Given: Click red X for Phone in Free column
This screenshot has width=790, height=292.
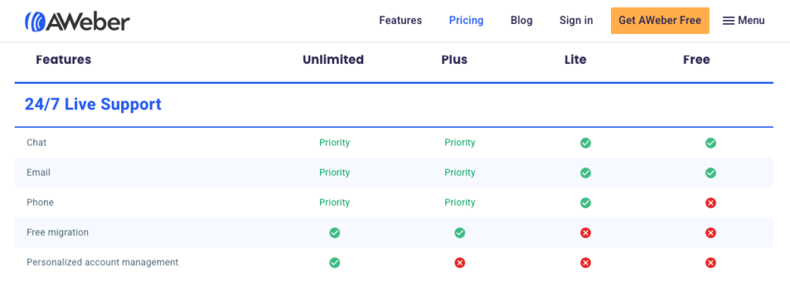Looking at the screenshot, I should (x=711, y=203).
